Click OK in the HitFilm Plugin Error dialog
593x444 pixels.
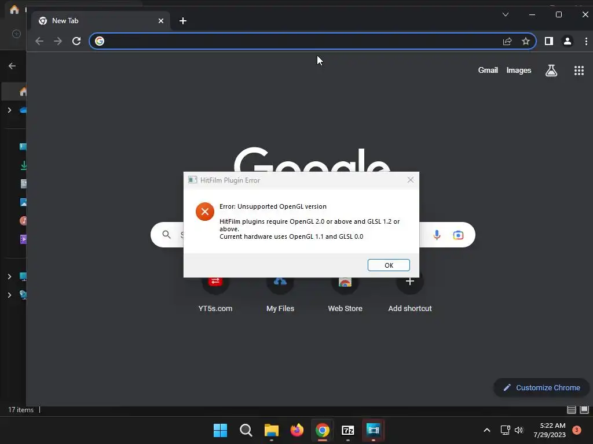click(389, 265)
